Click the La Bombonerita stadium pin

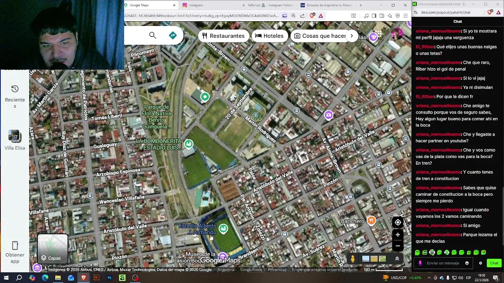pos(189,144)
